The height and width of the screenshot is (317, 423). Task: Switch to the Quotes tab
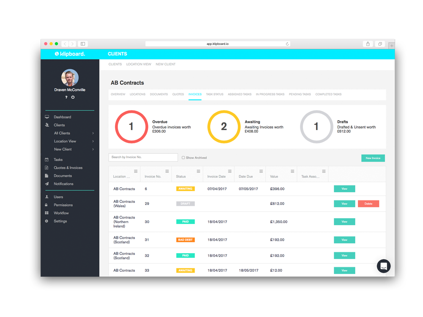178,94
